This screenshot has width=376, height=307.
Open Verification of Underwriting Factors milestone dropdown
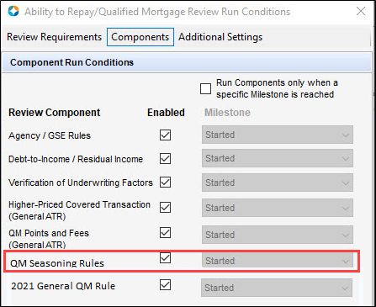click(x=278, y=183)
